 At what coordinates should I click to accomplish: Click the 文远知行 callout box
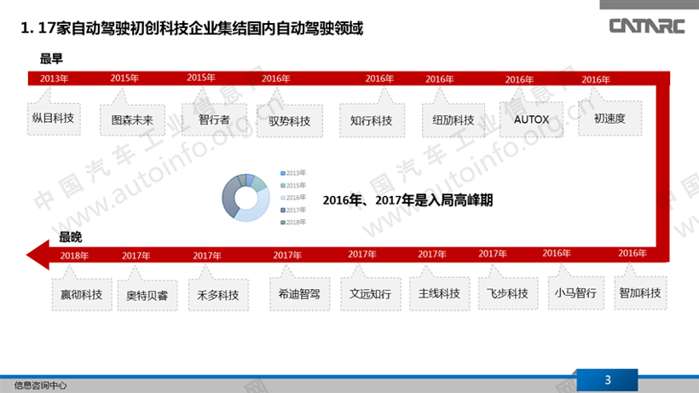pos(370,294)
